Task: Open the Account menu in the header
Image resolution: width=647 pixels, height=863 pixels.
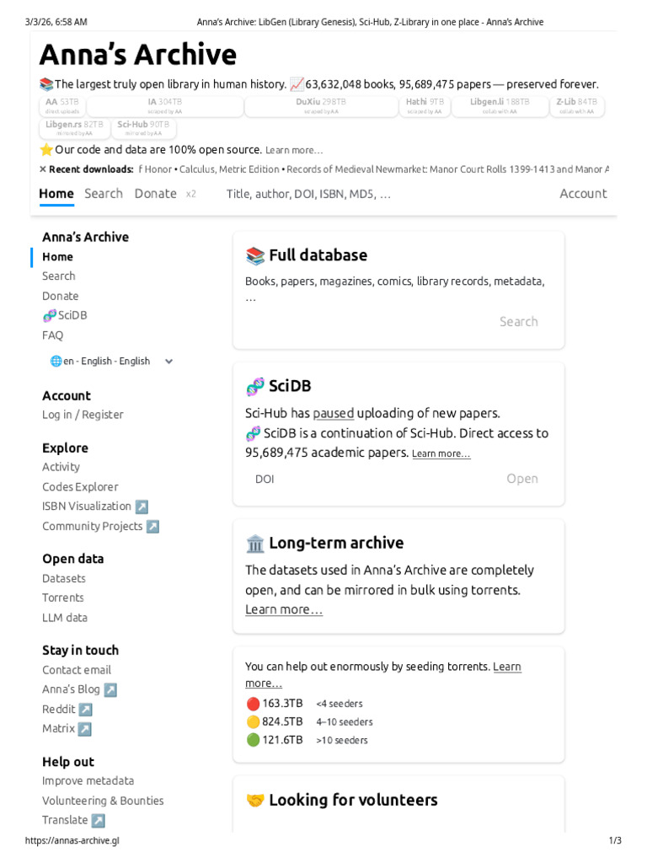Action: 583,194
